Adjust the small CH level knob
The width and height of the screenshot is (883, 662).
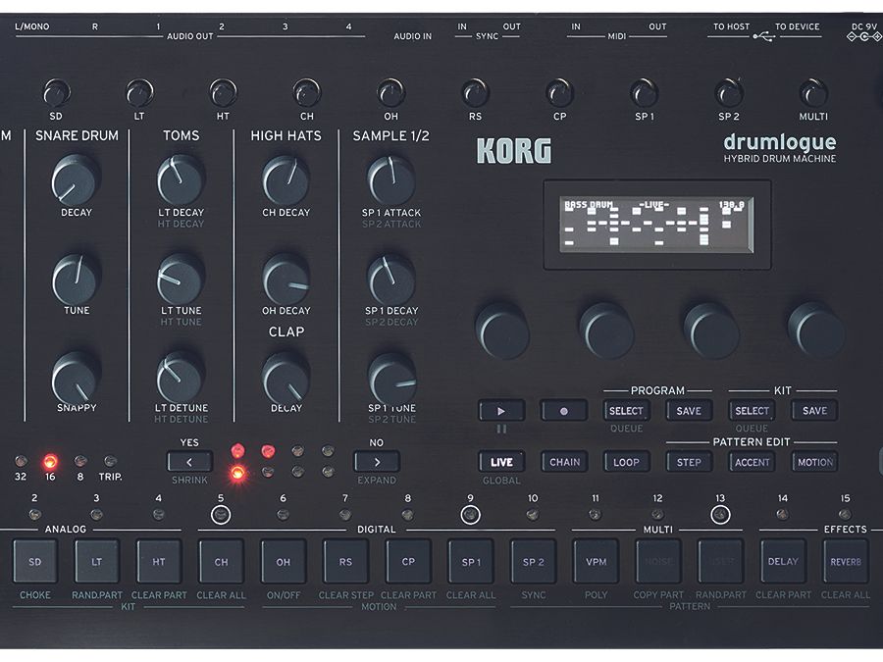point(307,92)
